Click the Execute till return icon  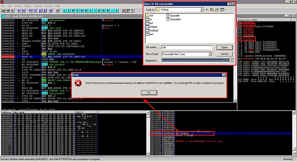pyautogui.click(x=50, y=11)
